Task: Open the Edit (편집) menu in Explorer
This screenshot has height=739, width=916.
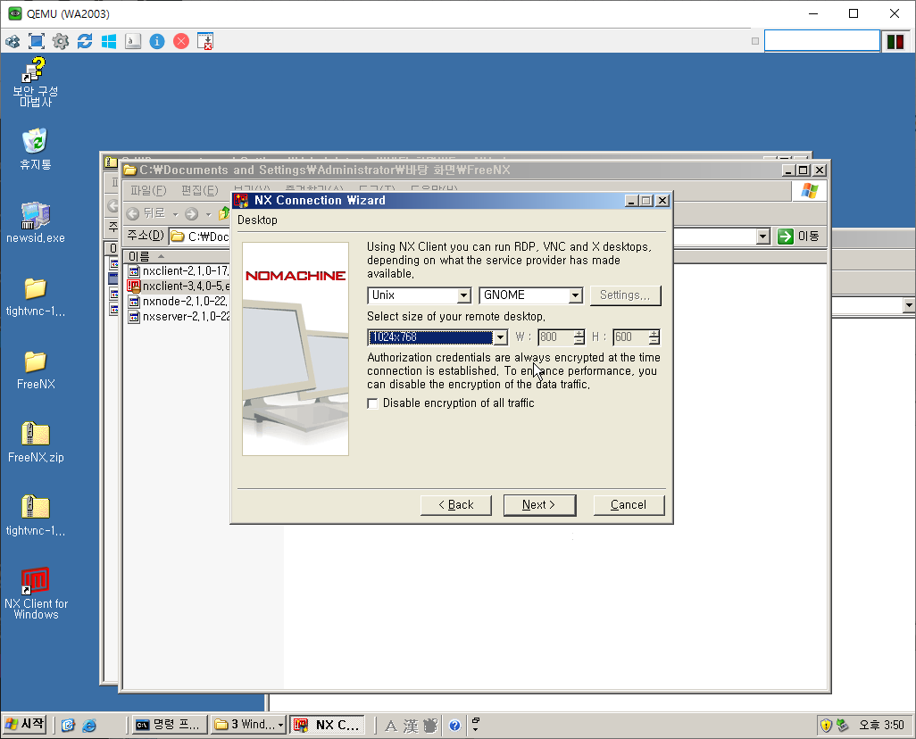Action: (199, 190)
